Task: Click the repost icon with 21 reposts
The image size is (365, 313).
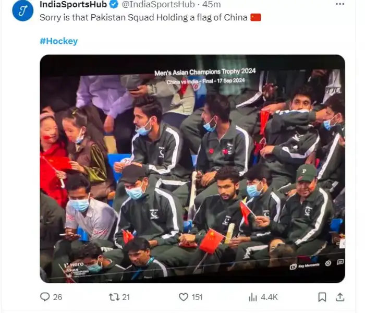Action: pyautogui.click(x=114, y=297)
